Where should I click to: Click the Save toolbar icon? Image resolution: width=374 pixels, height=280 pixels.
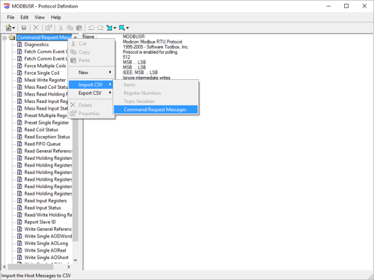[x=24, y=28]
